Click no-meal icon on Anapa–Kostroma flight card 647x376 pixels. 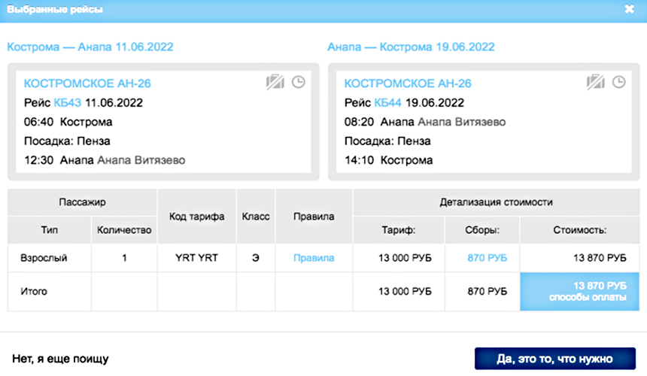coord(595,82)
